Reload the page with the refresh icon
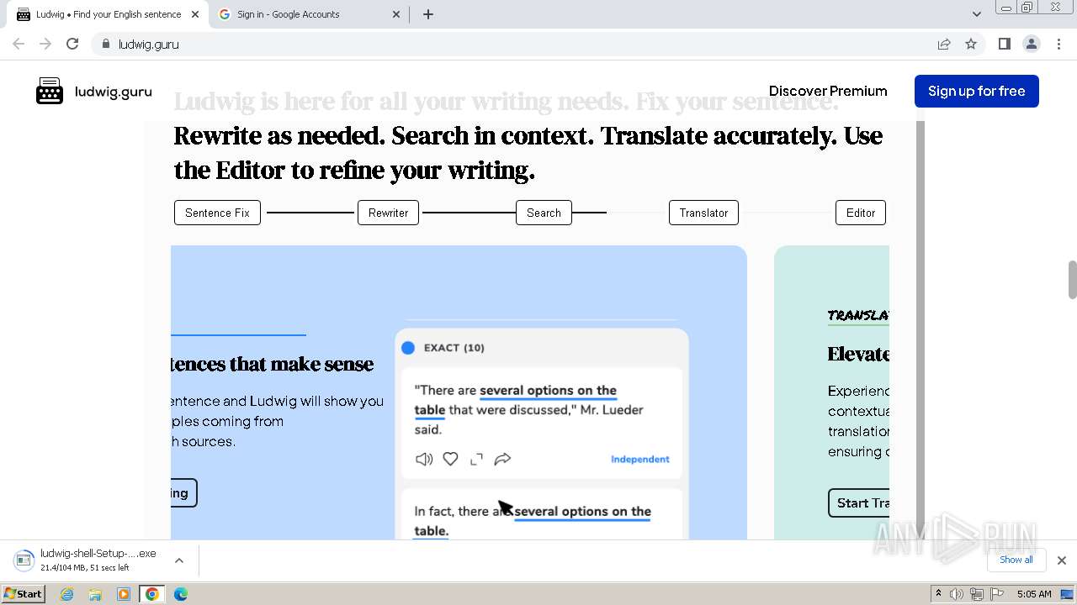Image resolution: width=1077 pixels, height=605 pixels. (72, 44)
